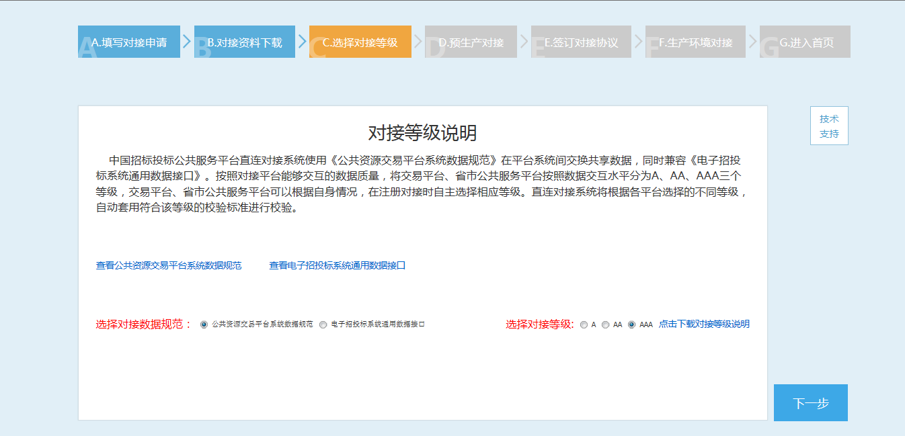The width and height of the screenshot is (905, 436).
Task: Click arrow icon between steps B and C
Action: (x=302, y=42)
